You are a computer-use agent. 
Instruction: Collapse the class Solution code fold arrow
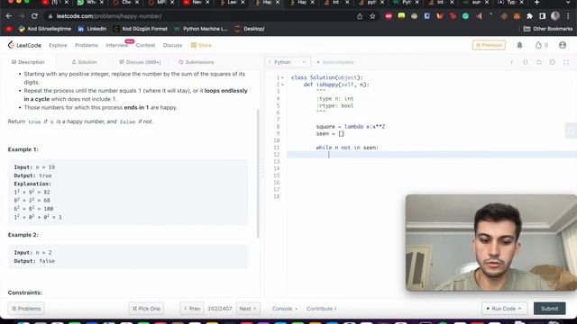282,78
